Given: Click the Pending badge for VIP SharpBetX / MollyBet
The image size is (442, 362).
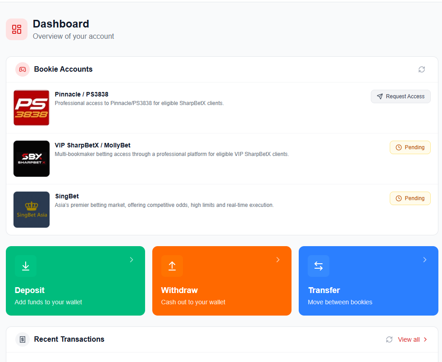Looking at the screenshot, I should tap(410, 147).
